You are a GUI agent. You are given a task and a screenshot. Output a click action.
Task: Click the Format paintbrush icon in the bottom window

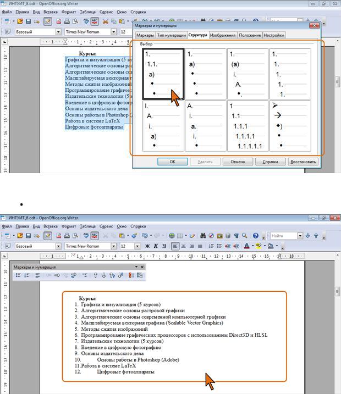click(134, 236)
